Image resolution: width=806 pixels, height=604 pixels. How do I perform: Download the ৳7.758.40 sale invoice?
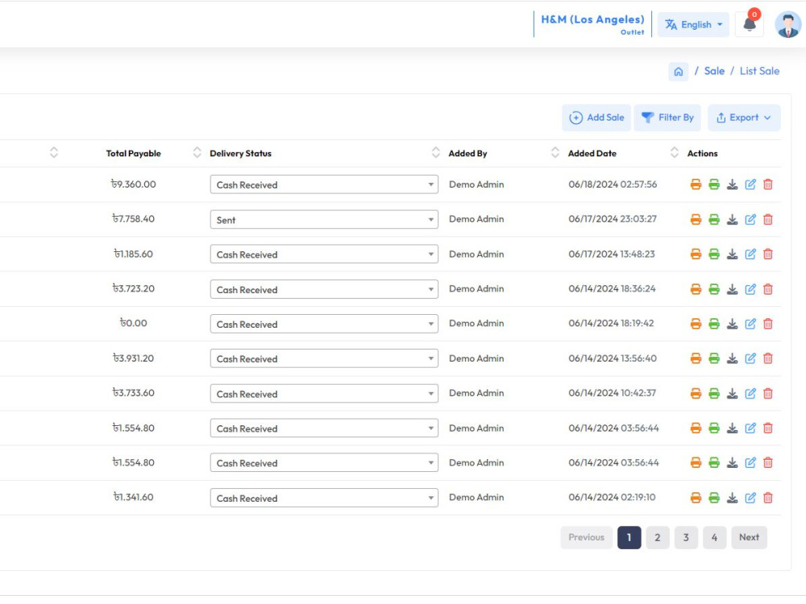point(732,220)
